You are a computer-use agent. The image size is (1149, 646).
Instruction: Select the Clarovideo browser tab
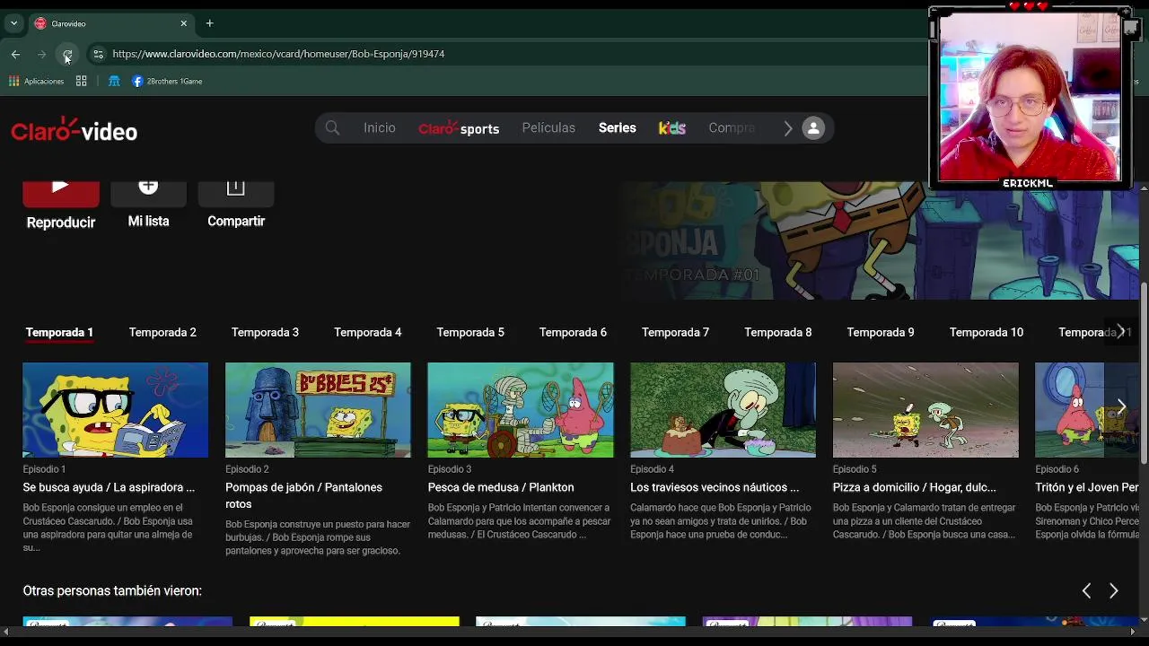point(110,23)
